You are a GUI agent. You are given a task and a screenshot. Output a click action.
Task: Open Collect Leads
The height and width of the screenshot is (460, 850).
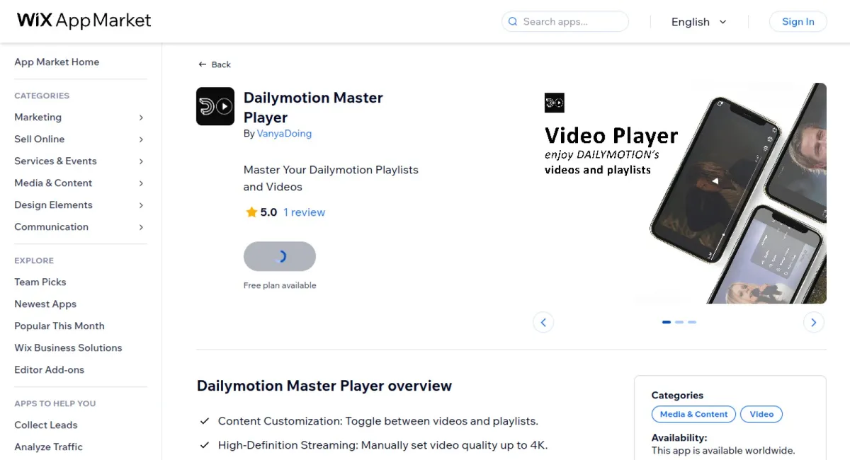45,425
